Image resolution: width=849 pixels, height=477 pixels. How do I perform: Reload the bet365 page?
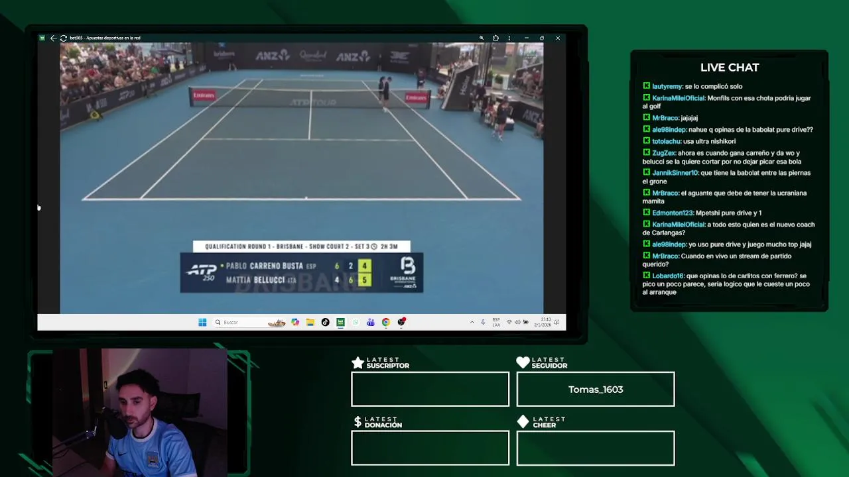point(64,38)
